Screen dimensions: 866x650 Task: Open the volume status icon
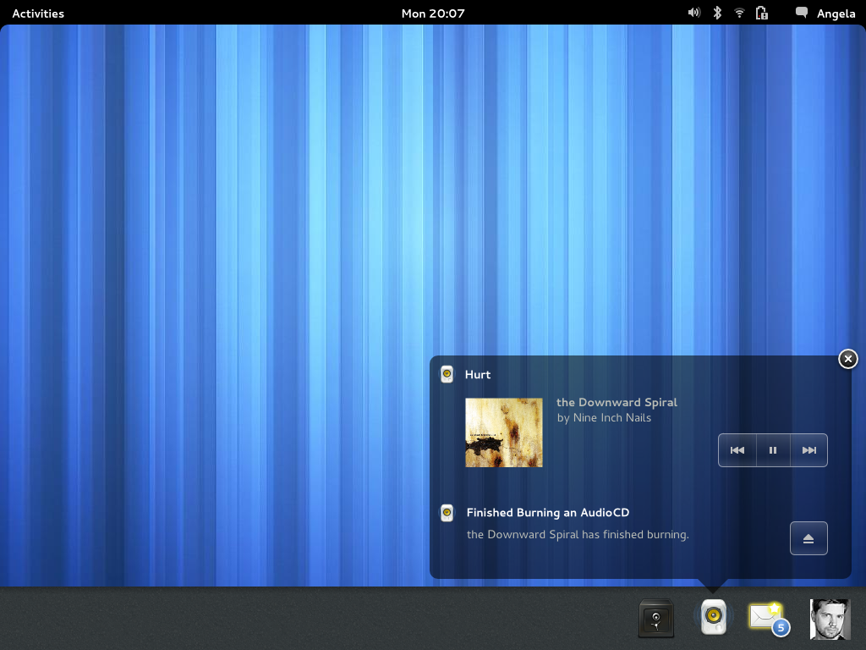pos(693,13)
